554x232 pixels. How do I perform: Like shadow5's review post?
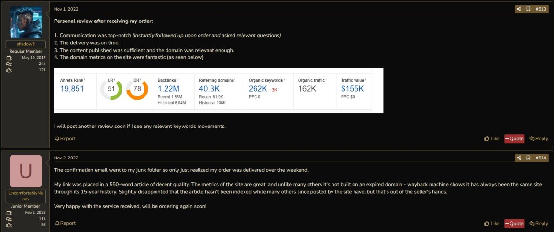click(492, 138)
